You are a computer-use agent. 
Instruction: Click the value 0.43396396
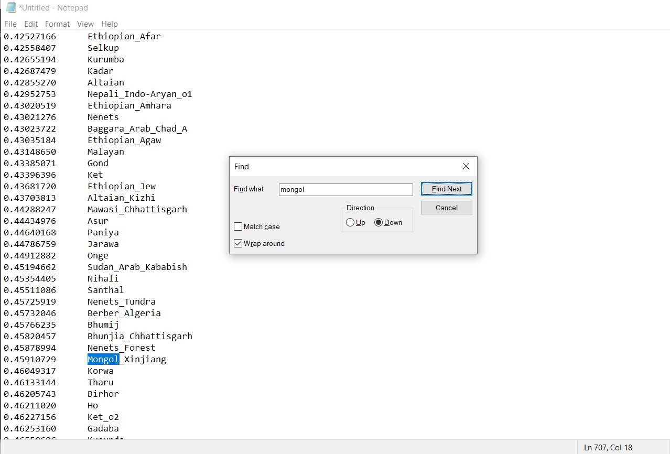click(30, 175)
